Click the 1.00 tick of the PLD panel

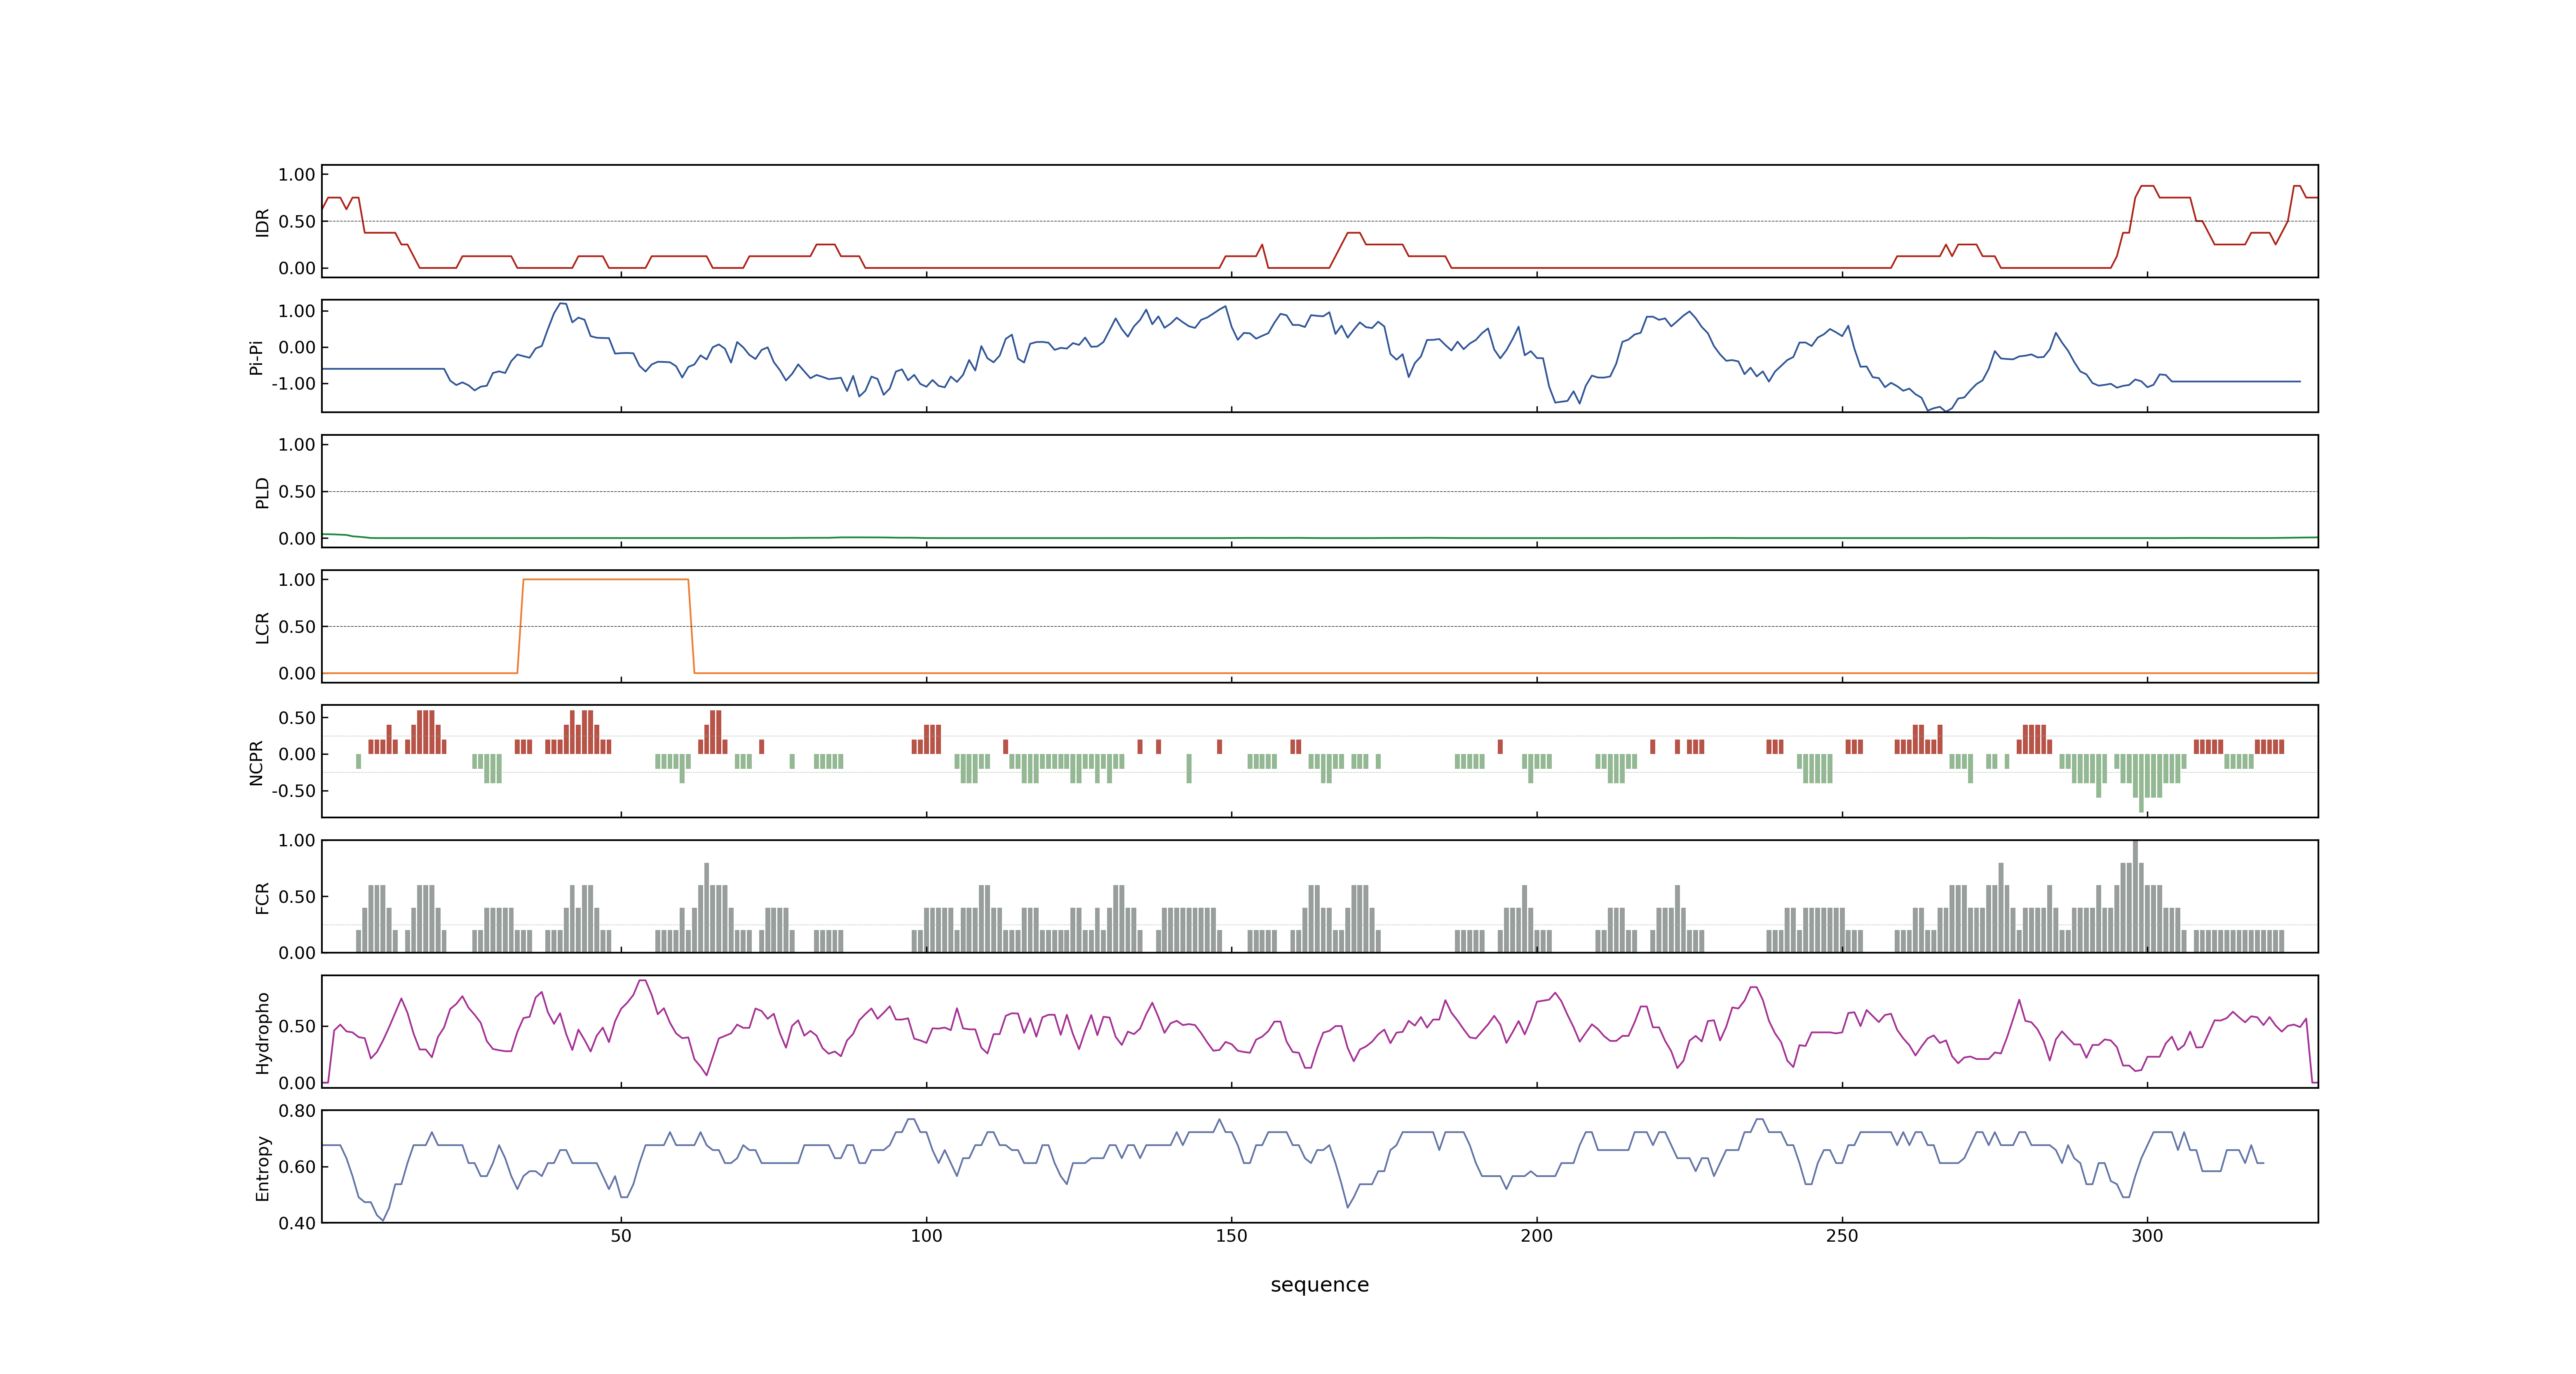tap(297, 445)
